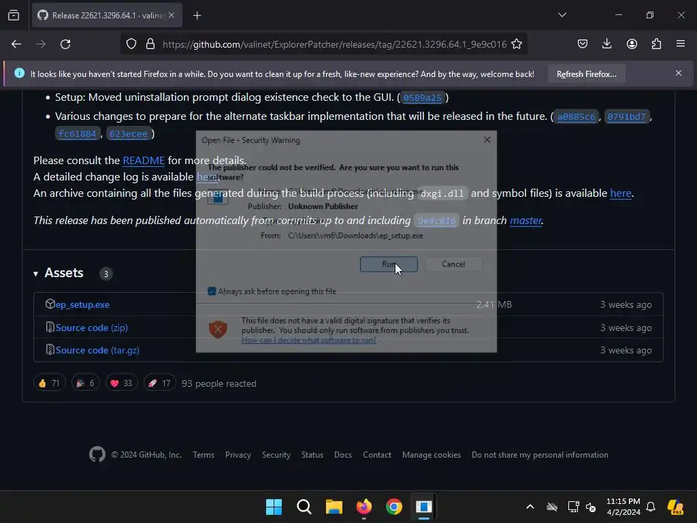This screenshot has height=523, width=697.
Task: Open the Status footer link
Action: point(312,455)
